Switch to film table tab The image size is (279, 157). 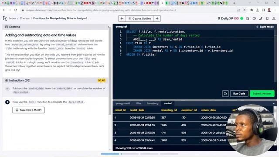coord(139,103)
